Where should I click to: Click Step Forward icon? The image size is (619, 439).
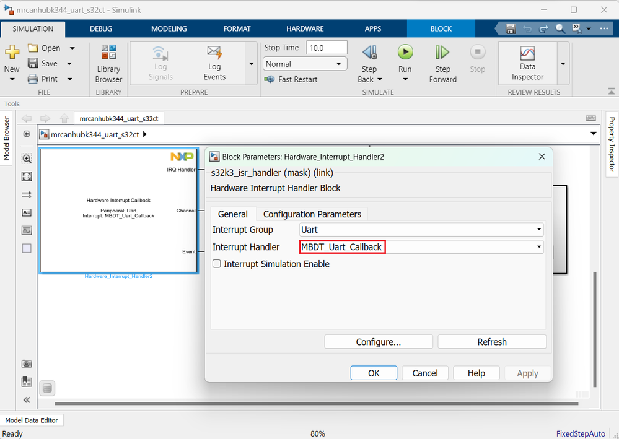point(442,52)
